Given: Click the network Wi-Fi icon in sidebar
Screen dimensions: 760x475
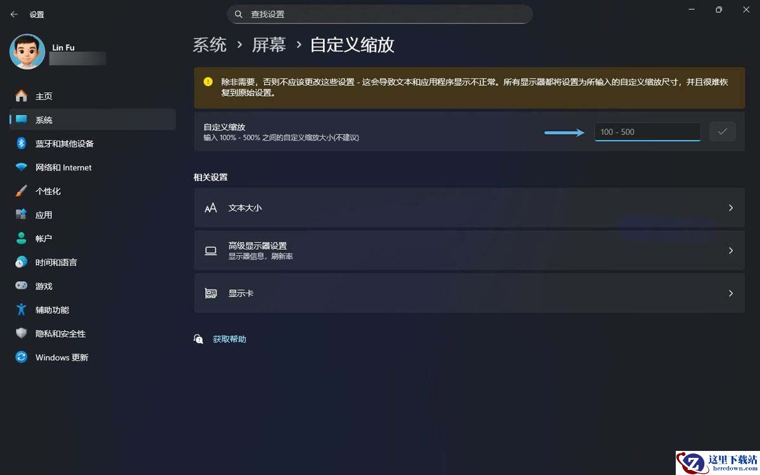Looking at the screenshot, I should 22,168.
